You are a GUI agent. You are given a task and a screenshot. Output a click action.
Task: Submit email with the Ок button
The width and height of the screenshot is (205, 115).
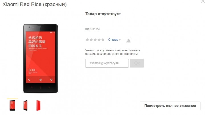coord(137,63)
